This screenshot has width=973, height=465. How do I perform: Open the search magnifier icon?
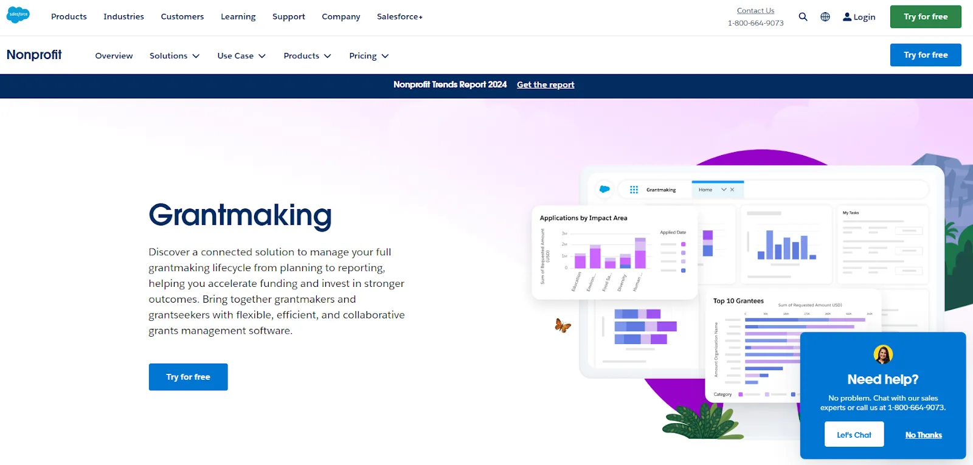tap(803, 17)
